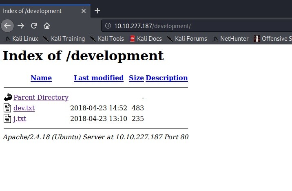Go to the browser Home page
292x191 pixels.
point(47,26)
